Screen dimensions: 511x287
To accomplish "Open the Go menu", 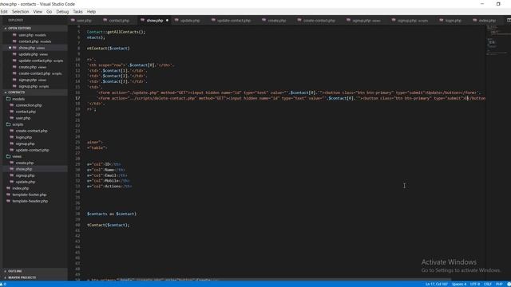I will [50, 11].
